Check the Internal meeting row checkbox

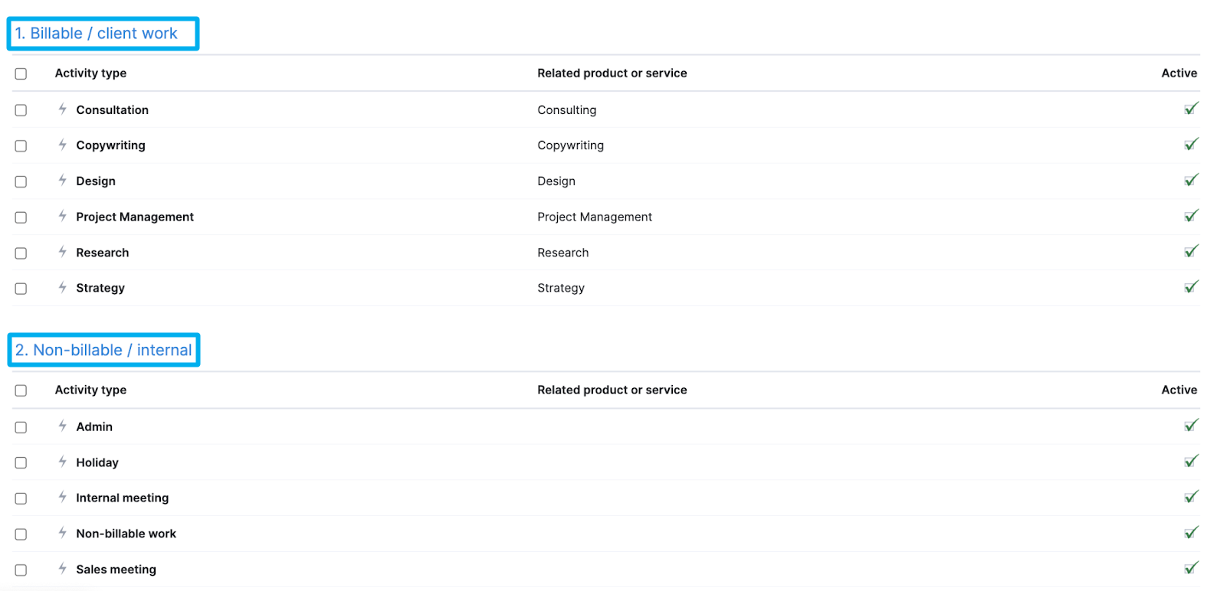pyautogui.click(x=21, y=498)
